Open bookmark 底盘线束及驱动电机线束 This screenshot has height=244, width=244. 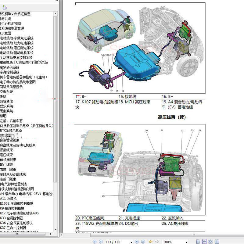[x=18, y=145]
